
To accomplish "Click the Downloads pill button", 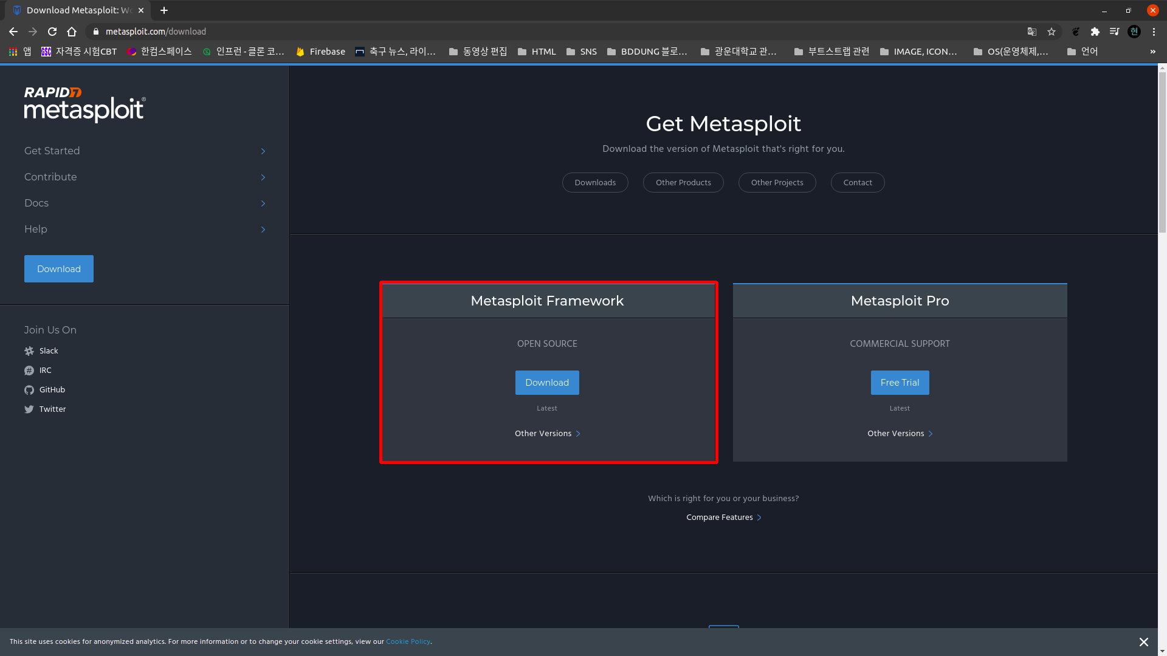I will point(595,182).
